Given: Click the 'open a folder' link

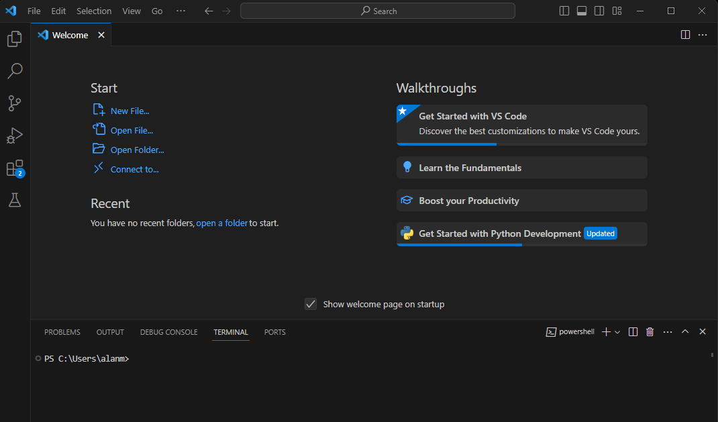Looking at the screenshot, I should coord(221,223).
